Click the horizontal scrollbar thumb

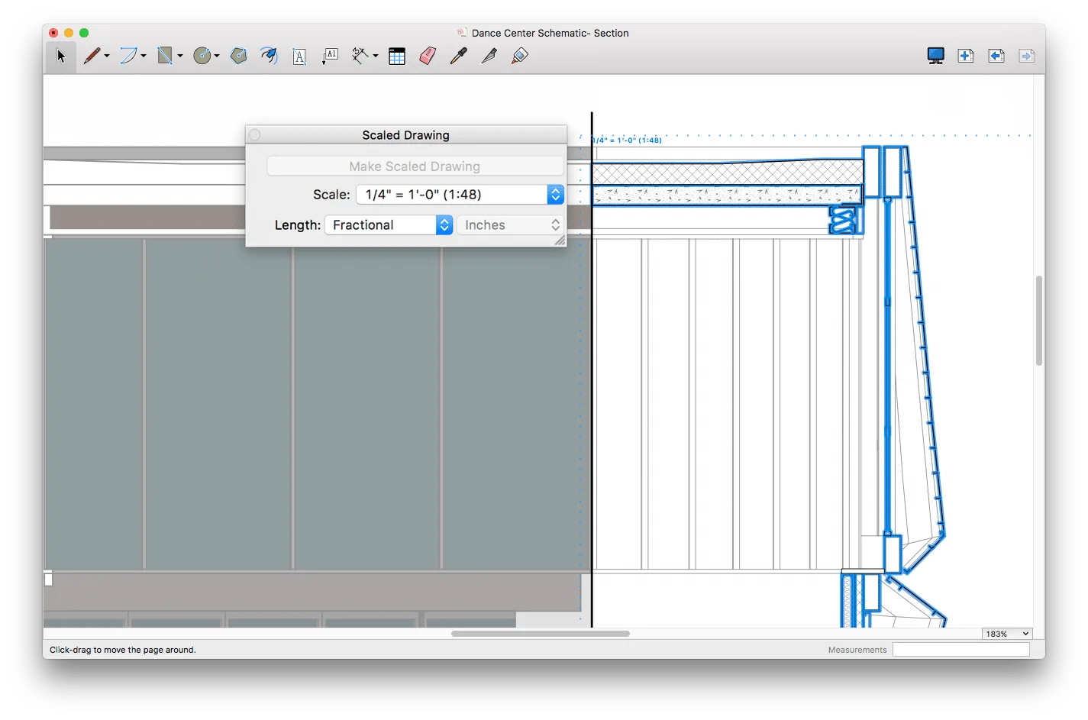(541, 634)
